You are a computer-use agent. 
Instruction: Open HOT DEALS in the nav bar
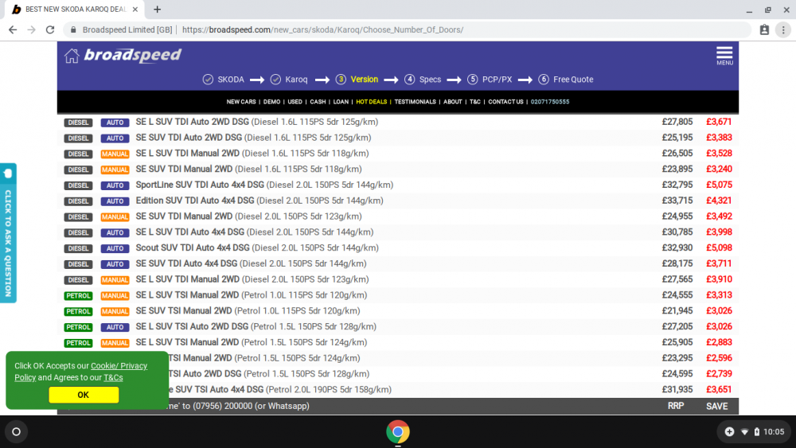(371, 102)
